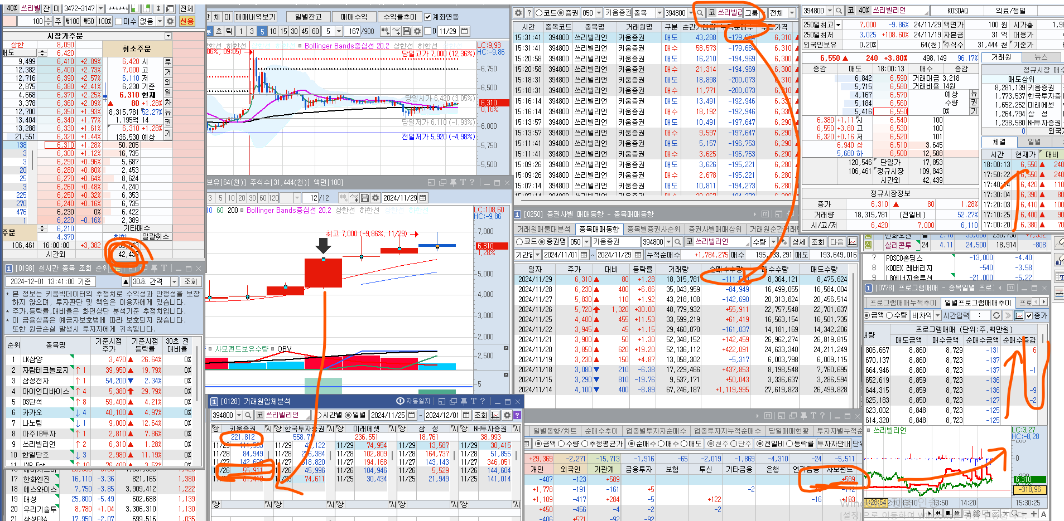Select 매도 radio in investor trend window
The width and height of the screenshot is (1064, 521).
683,444
